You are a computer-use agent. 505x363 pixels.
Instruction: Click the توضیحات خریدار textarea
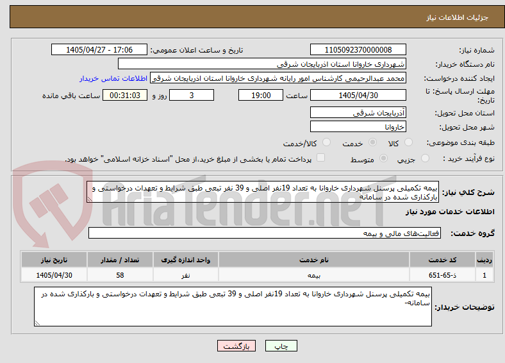233,307
